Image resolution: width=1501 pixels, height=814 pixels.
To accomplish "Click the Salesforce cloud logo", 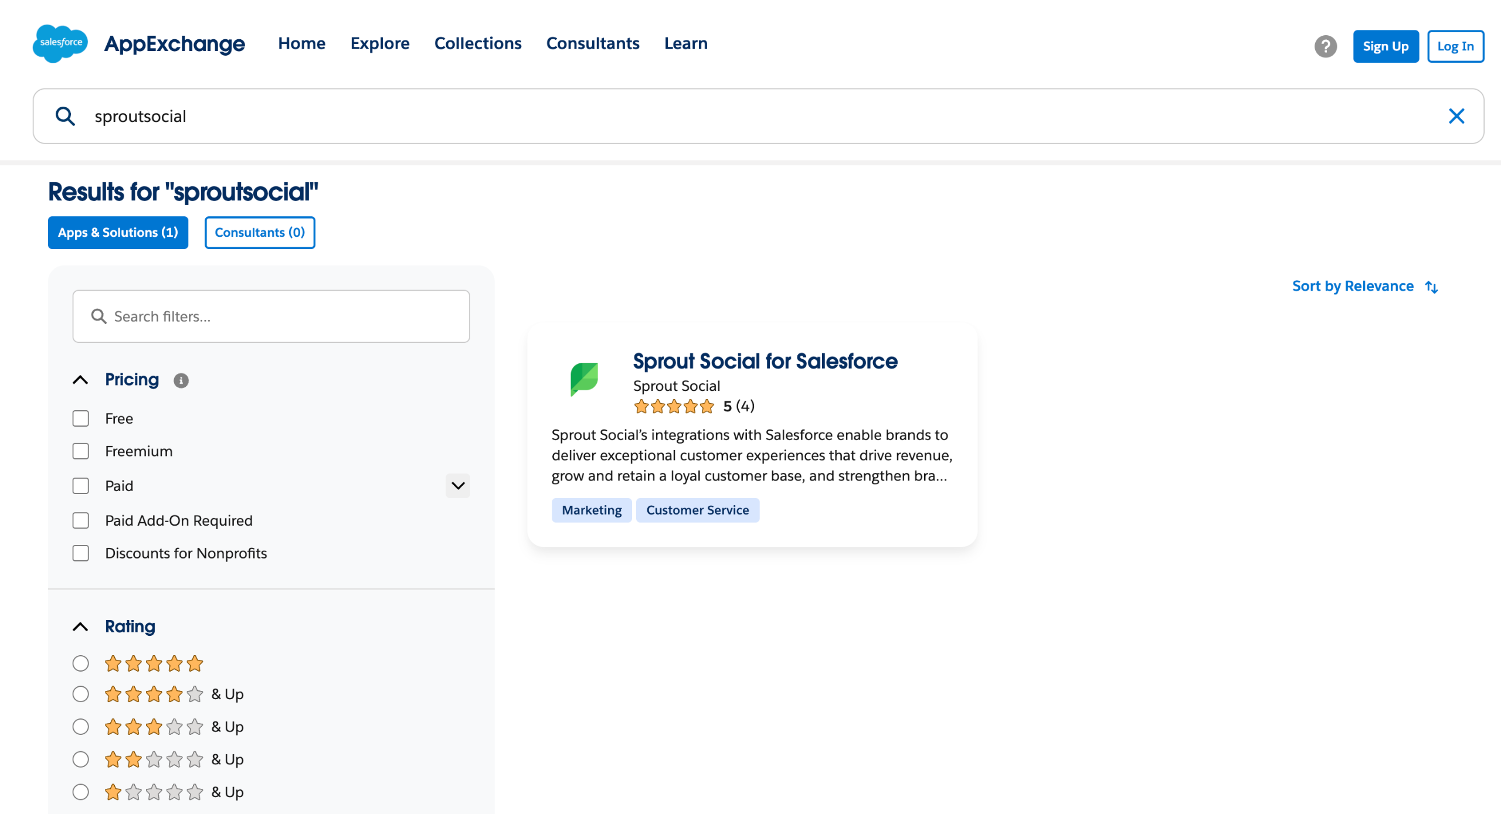I will tap(60, 43).
